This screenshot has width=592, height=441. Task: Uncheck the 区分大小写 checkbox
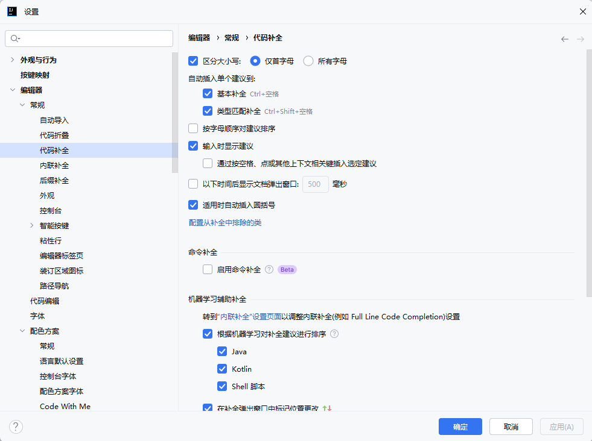194,61
